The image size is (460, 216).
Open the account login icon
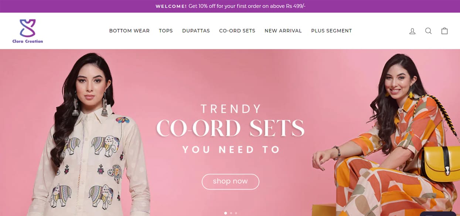412,31
